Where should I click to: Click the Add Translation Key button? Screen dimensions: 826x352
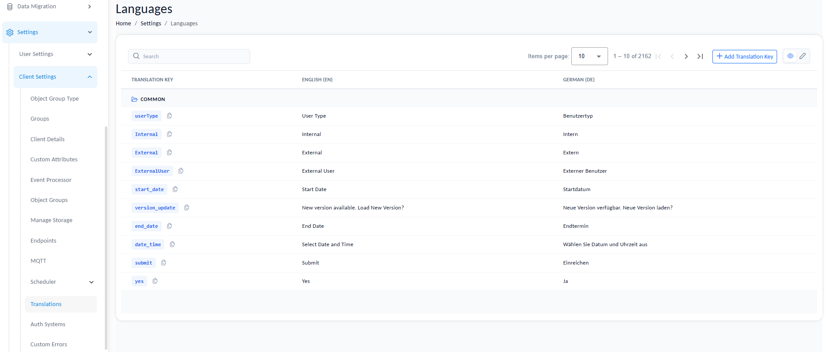pos(744,56)
